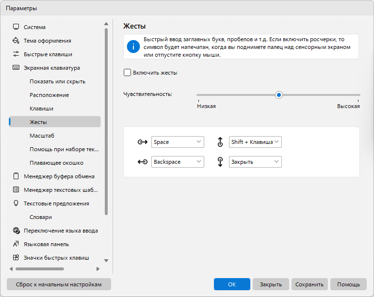Click the swipe-right gesture icon

point(143,142)
